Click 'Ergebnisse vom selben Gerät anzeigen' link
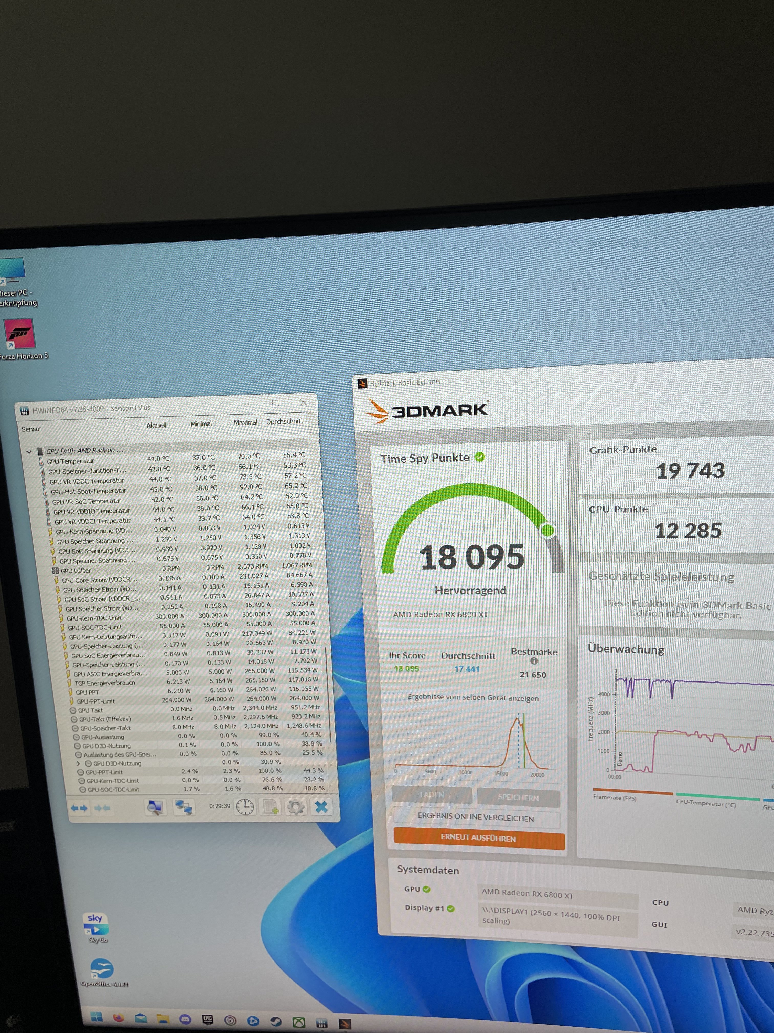Viewport: 774px width, 1033px height. pos(473,698)
